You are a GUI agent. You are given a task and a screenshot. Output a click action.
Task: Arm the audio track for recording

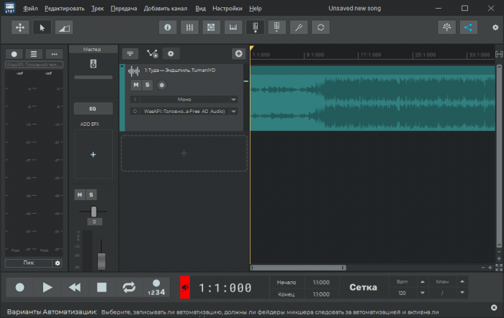pos(162,85)
